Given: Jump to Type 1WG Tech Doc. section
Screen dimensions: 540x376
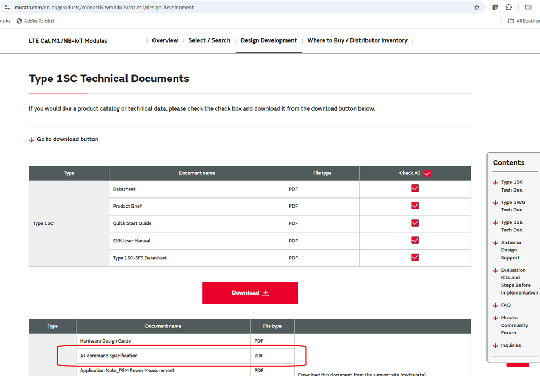Looking at the screenshot, I should coord(513,206).
